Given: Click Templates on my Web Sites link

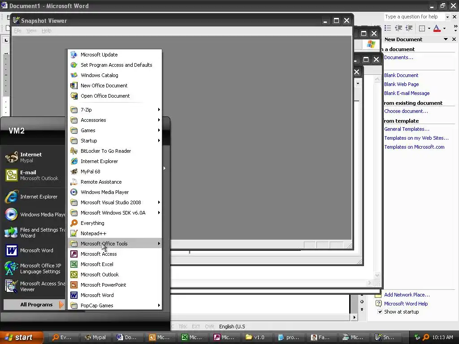Looking at the screenshot, I should (x=416, y=138).
